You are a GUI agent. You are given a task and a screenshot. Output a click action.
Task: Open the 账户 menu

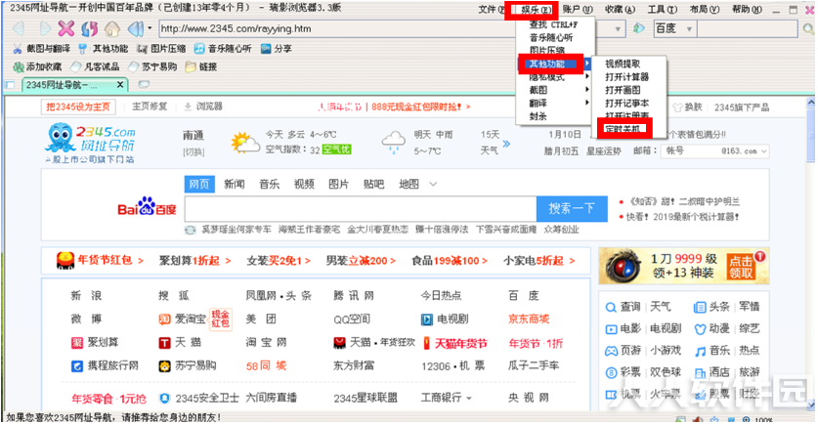tap(578, 10)
